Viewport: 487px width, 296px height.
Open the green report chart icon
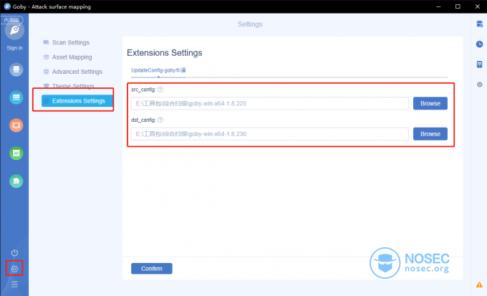[16, 153]
